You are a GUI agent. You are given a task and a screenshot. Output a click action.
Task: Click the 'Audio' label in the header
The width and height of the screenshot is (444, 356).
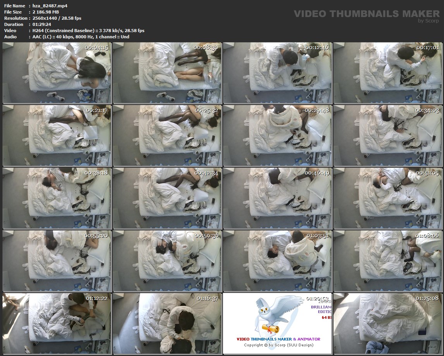[10, 37]
